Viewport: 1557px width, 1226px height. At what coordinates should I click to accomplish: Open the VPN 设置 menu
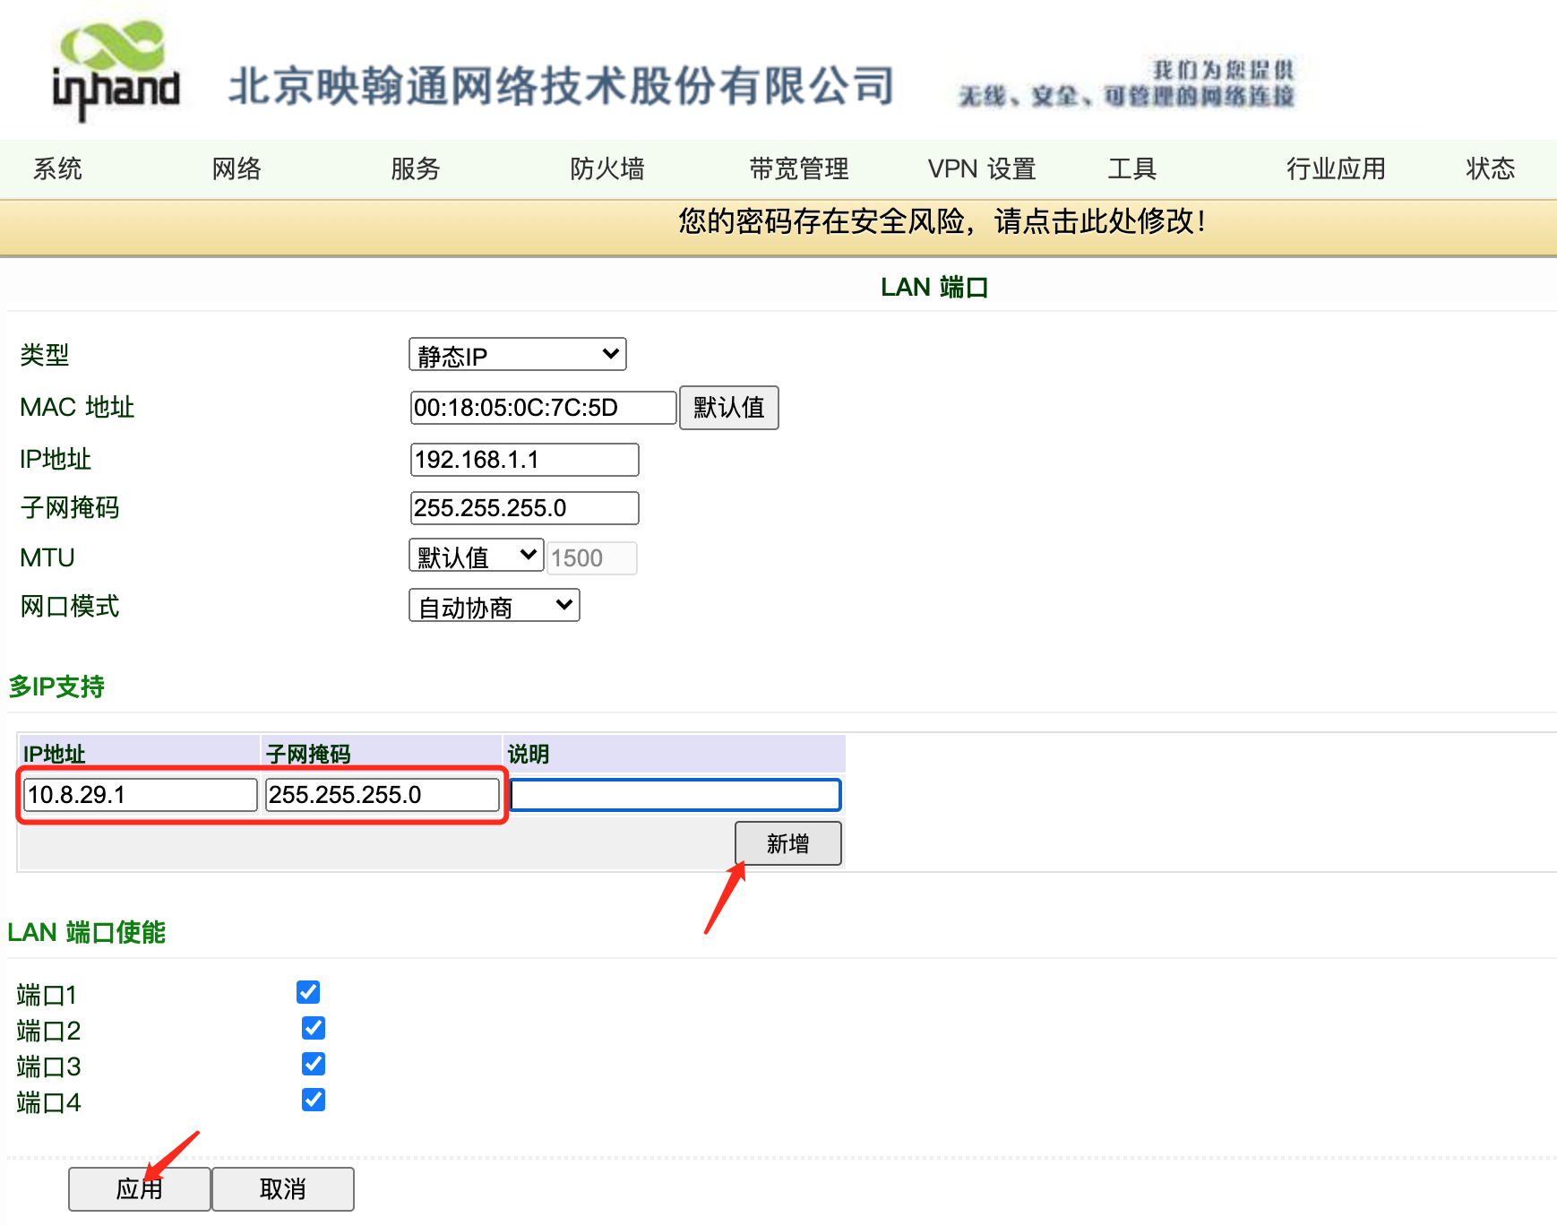pos(981,168)
